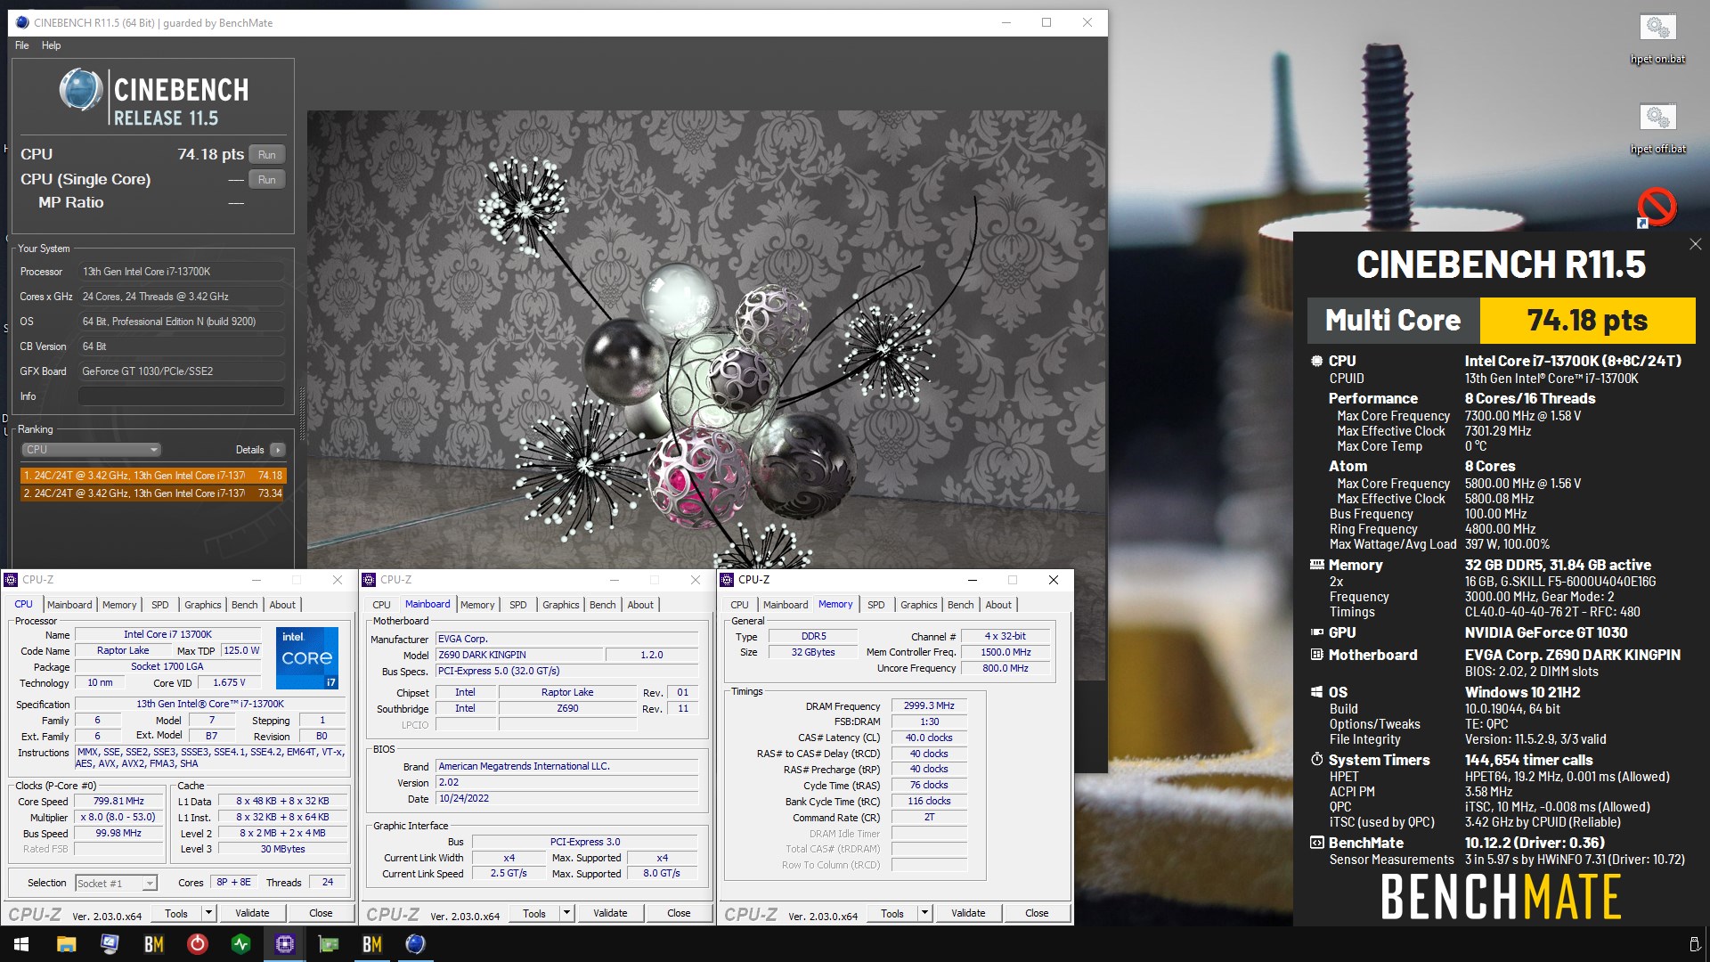This screenshot has height=962, width=1710.
Task: Click the 74.18 pts yellow score box
Action: [1587, 321]
